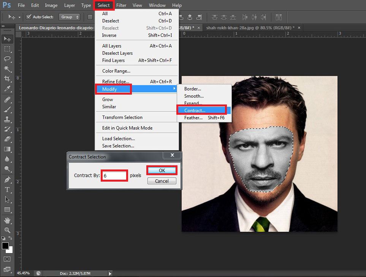Choose Edit in Quick Mask Mode
Image resolution: width=366 pixels, height=277 pixels.
coord(136,128)
